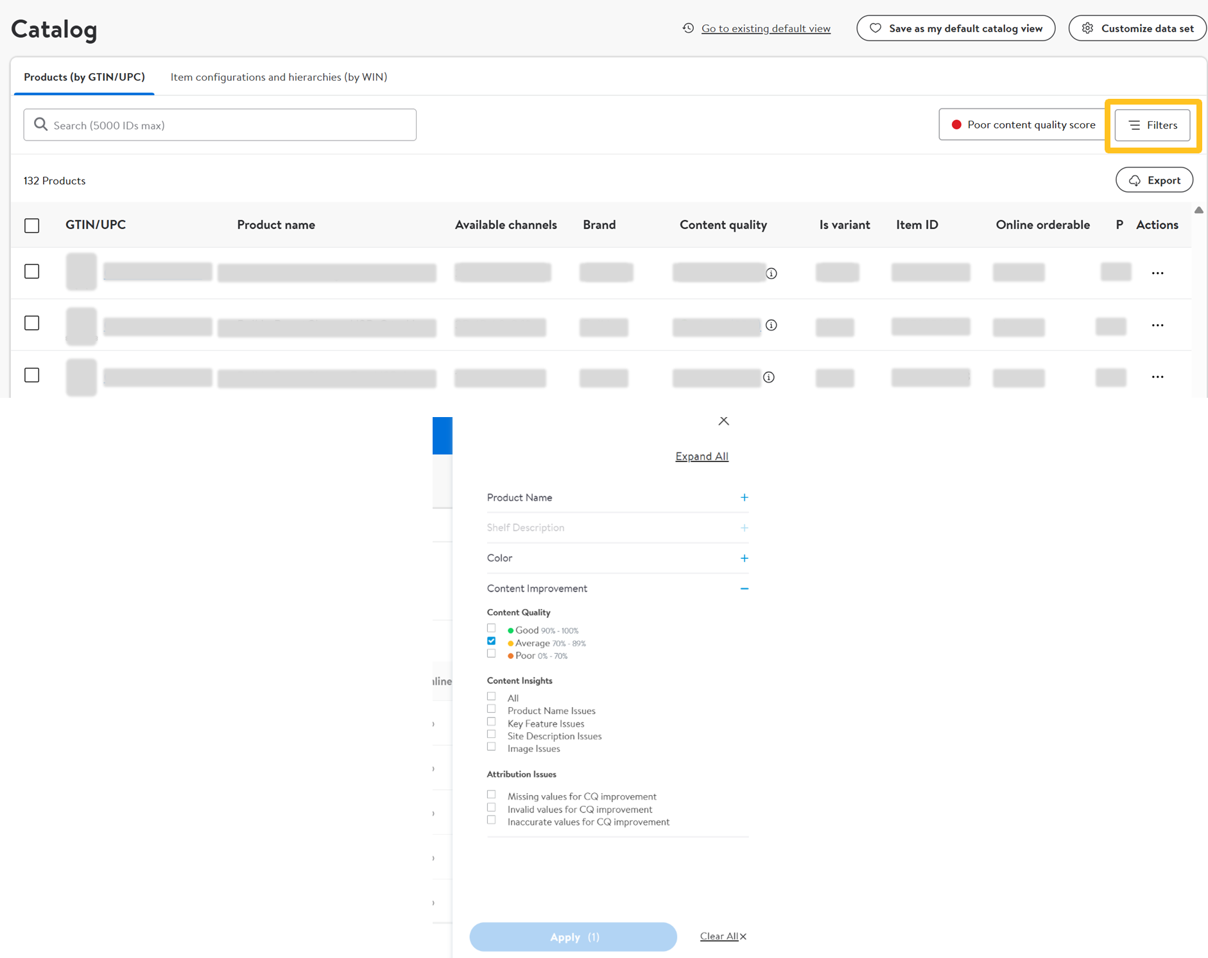Open the actions menu for the first product row
This screenshot has height=958, width=1208.
click(1157, 273)
